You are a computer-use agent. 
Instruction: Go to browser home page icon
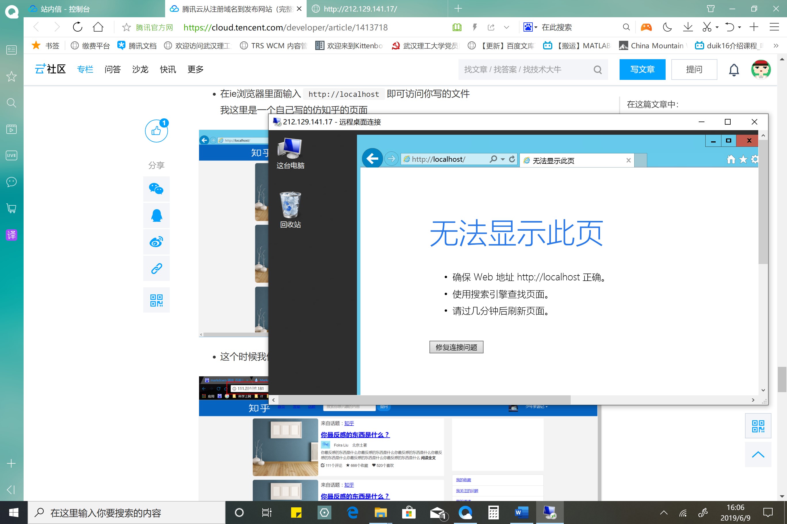pos(98,27)
